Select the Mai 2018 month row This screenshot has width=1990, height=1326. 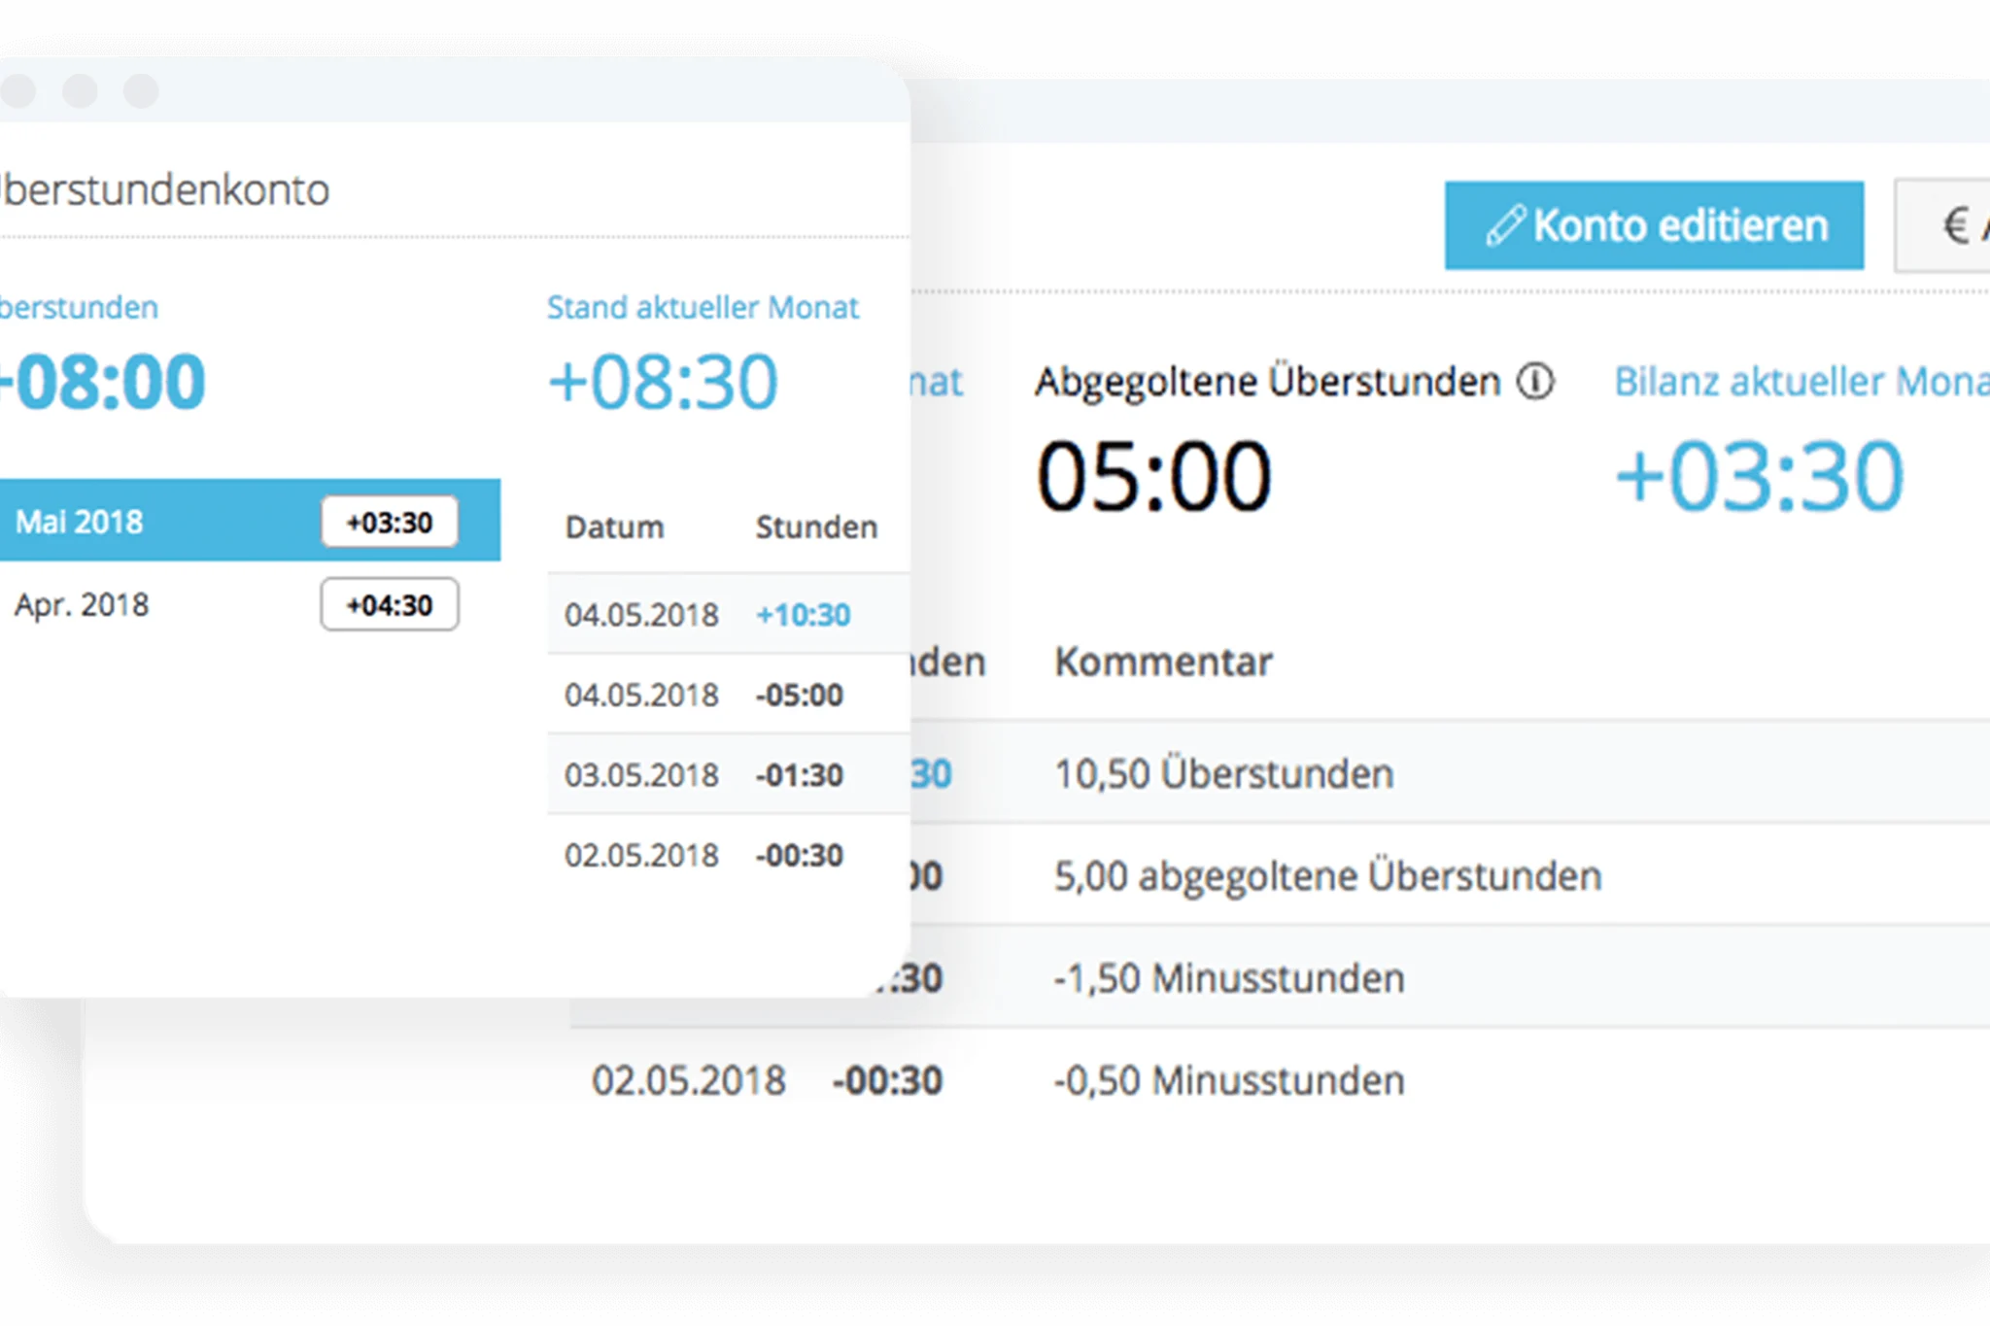tap(250, 521)
